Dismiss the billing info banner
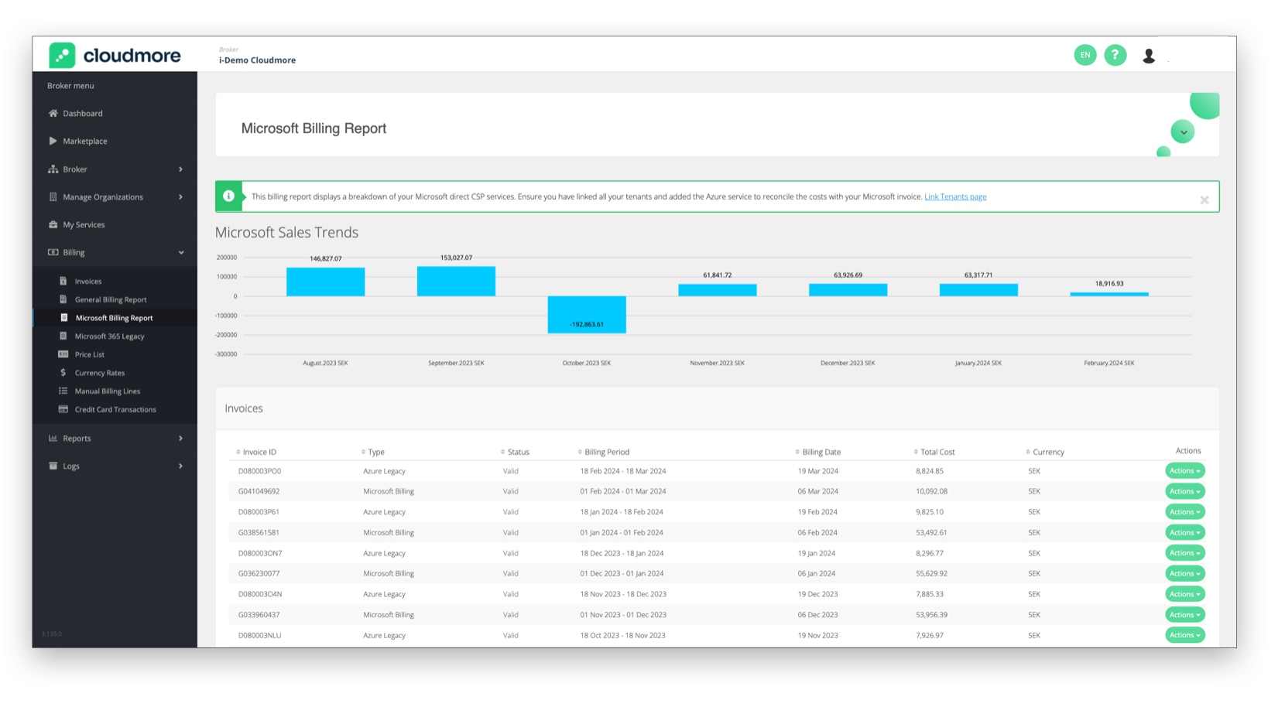This screenshot has width=1285, height=707. pyautogui.click(x=1204, y=200)
